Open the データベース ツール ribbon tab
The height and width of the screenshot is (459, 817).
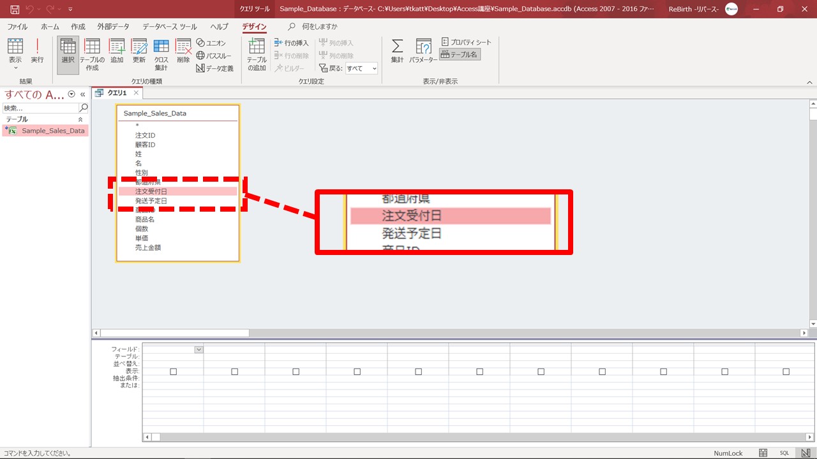[x=169, y=27]
